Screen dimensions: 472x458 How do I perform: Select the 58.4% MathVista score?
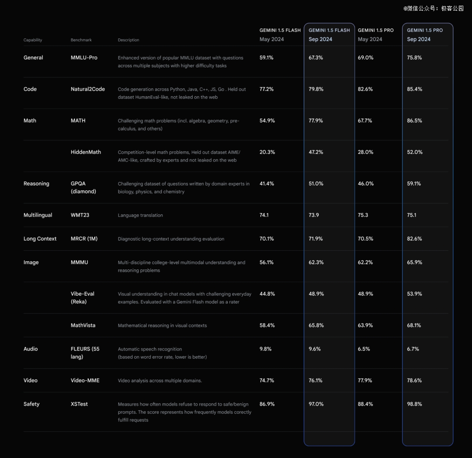pyautogui.click(x=267, y=325)
